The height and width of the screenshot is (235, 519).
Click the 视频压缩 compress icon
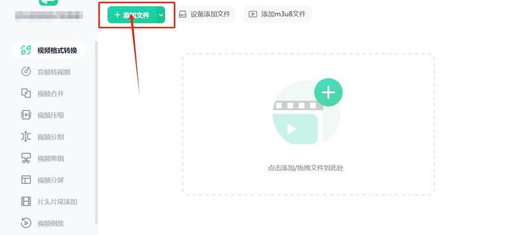[26, 115]
